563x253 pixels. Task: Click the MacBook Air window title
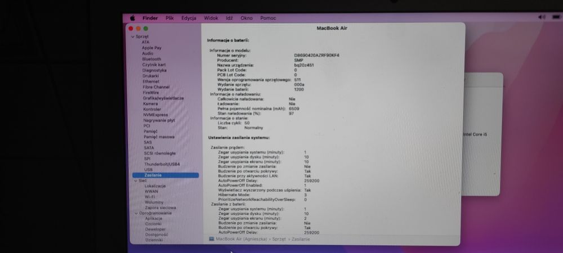pyautogui.click(x=332, y=28)
